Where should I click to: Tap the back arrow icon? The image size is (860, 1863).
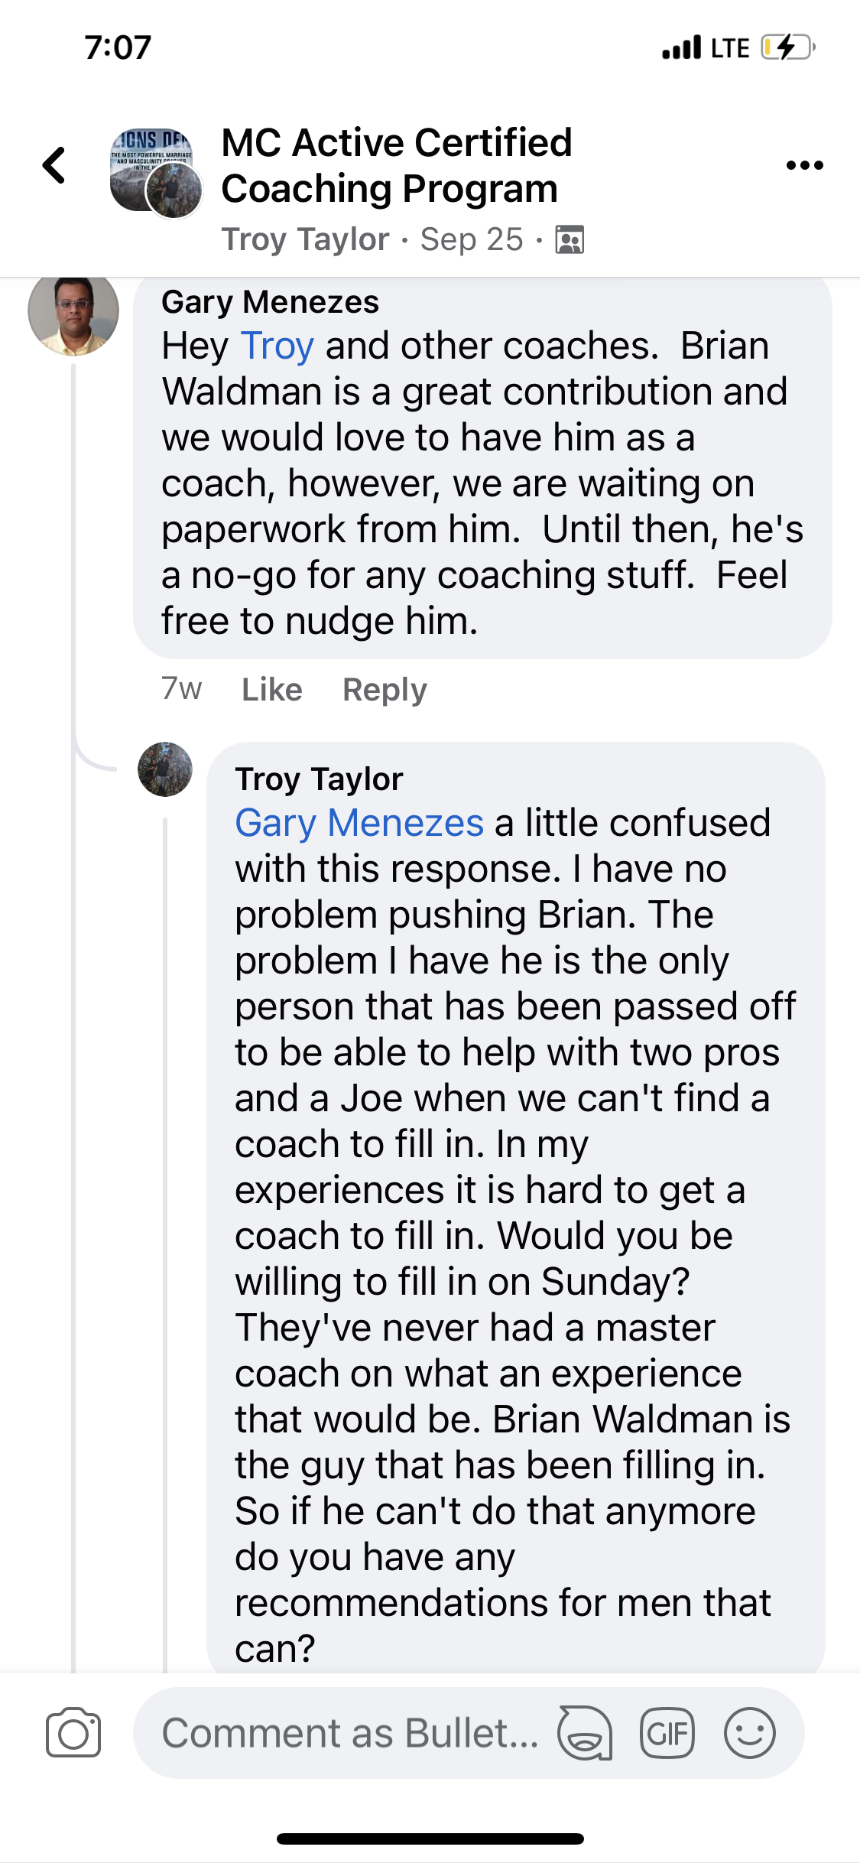click(54, 165)
